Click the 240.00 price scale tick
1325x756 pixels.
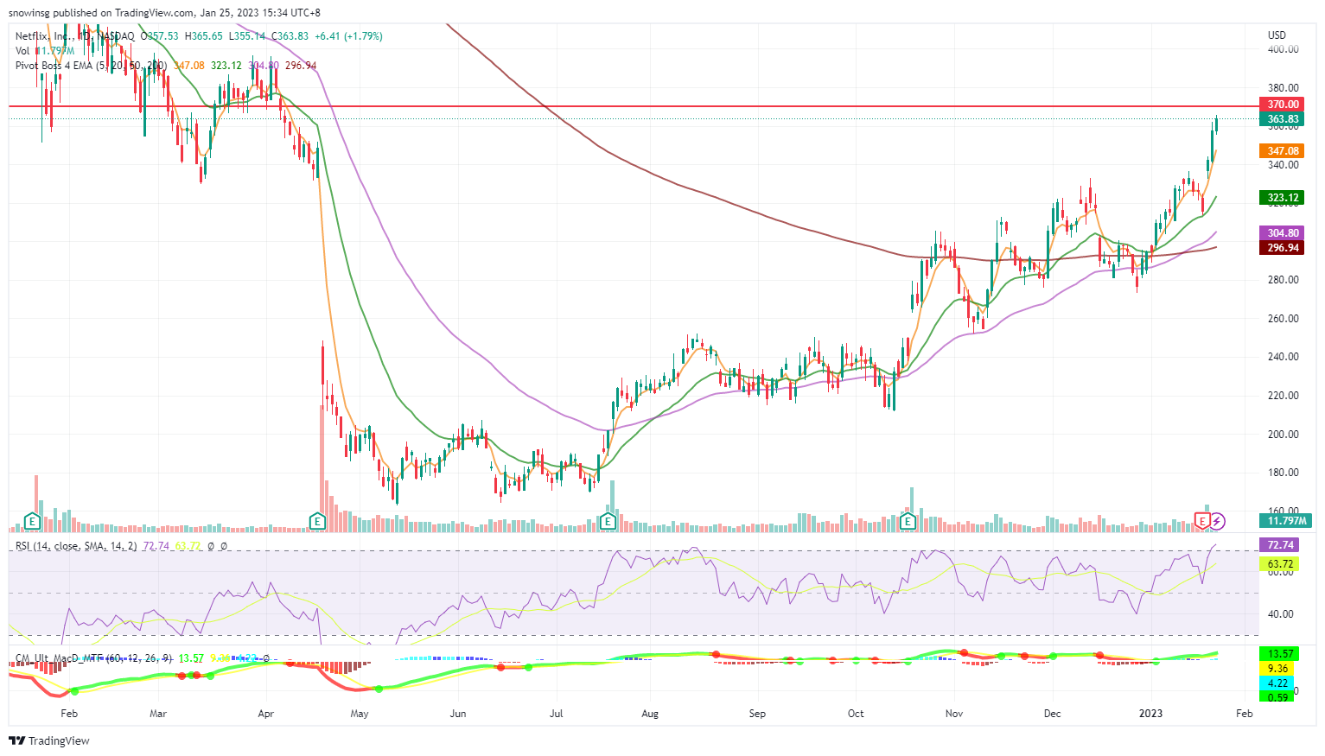(1284, 357)
